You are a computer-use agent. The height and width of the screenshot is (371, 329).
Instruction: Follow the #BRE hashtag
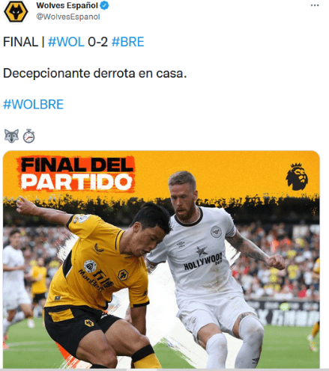click(128, 42)
